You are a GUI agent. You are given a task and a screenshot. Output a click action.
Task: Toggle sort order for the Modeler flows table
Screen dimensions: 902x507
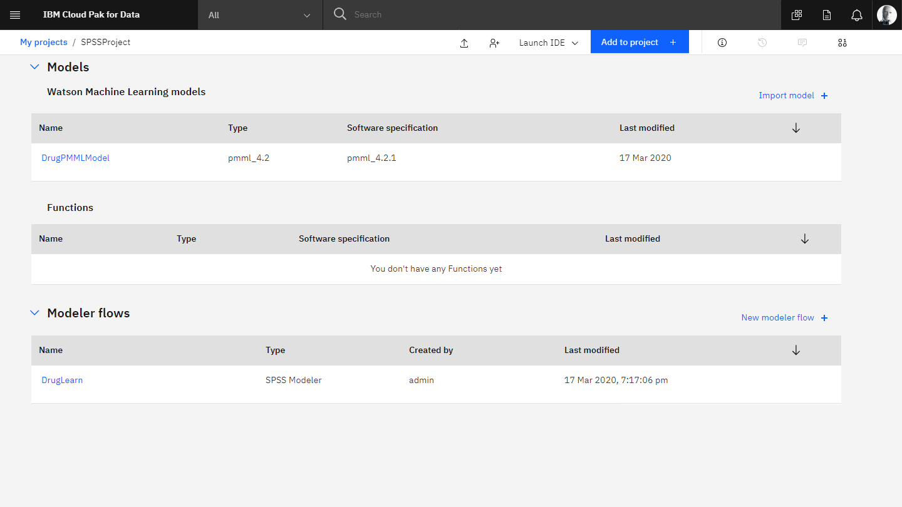(796, 349)
